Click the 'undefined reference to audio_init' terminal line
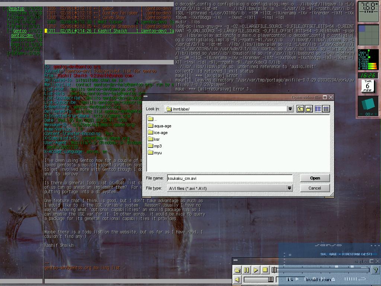381x286 pixels. coord(246,67)
